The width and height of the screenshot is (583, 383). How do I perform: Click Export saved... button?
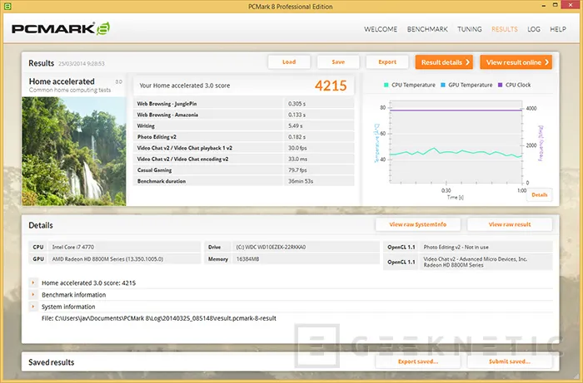click(x=418, y=361)
